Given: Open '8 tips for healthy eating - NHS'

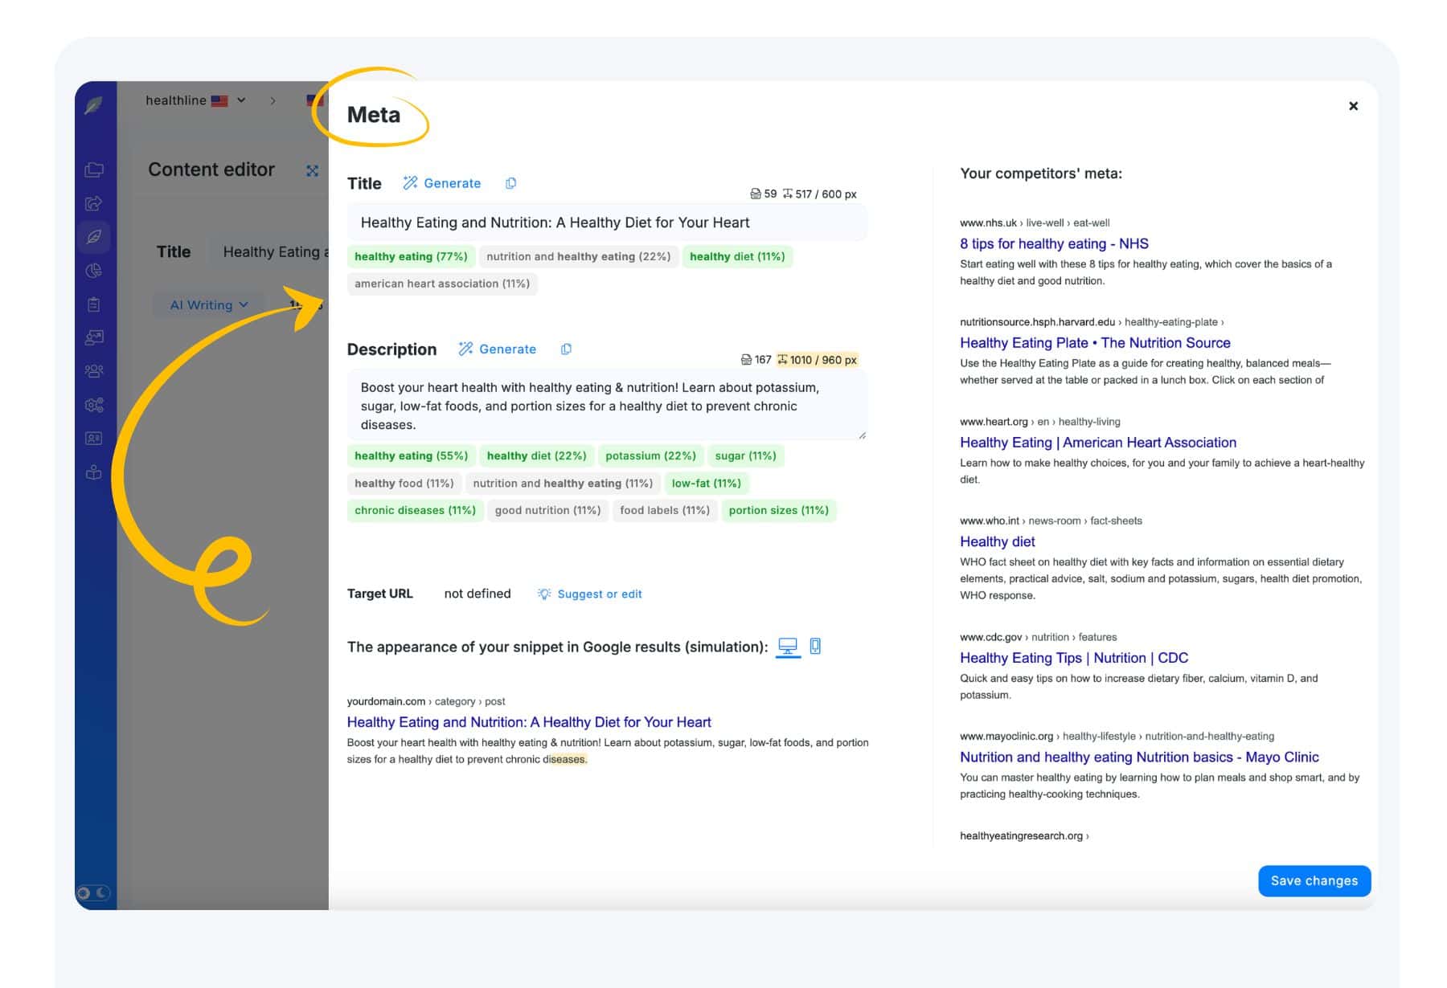Looking at the screenshot, I should click(x=1054, y=243).
